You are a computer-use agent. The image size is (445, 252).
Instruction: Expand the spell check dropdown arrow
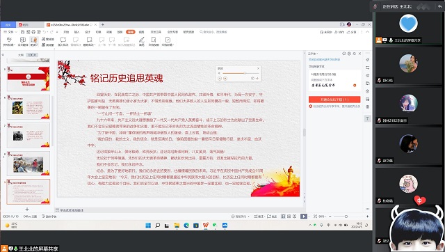pyautogui.click(x=15, y=45)
